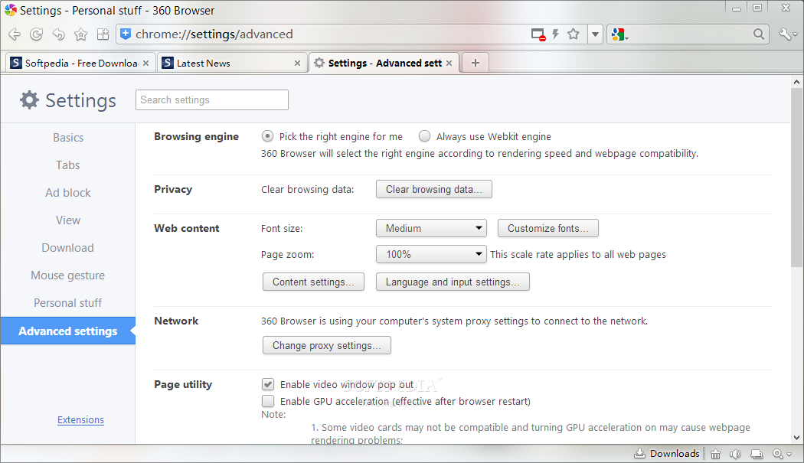Viewport: 804px width, 463px height.
Task: Open the apps grid icon in toolbar
Action: [x=103, y=34]
